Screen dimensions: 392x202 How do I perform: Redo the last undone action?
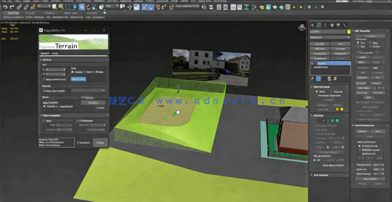tap(12, 7)
